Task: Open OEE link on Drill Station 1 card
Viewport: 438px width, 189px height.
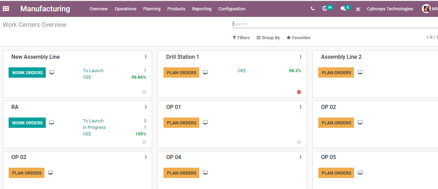Action: pos(242,71)
